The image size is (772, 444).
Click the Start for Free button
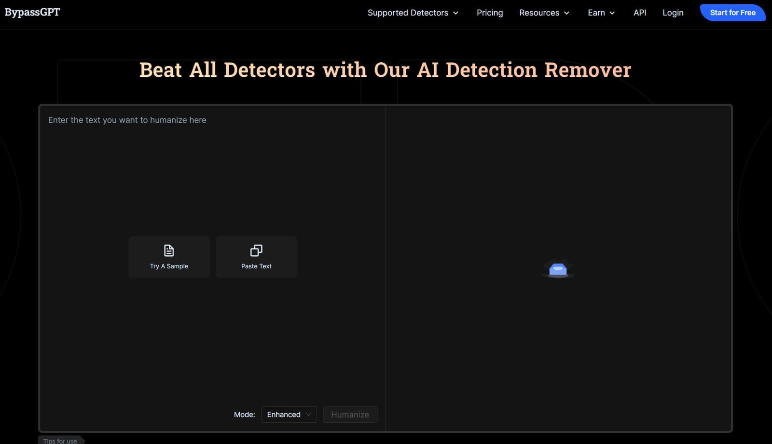click(732, 13)
